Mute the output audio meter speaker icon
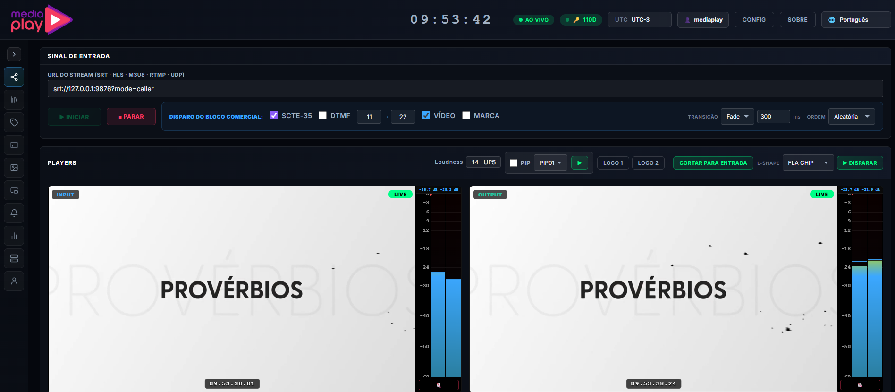895x392 pixels. 860,385
